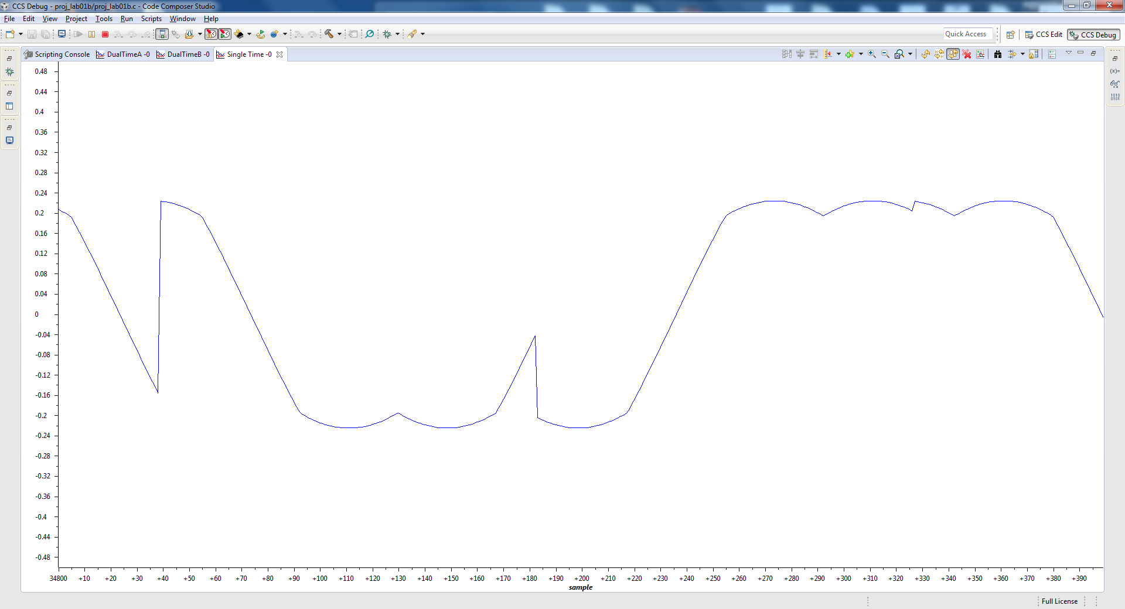Screen dimensions: 1125x609
Task: Open the Help menu
Action: [x=211, y=19]
